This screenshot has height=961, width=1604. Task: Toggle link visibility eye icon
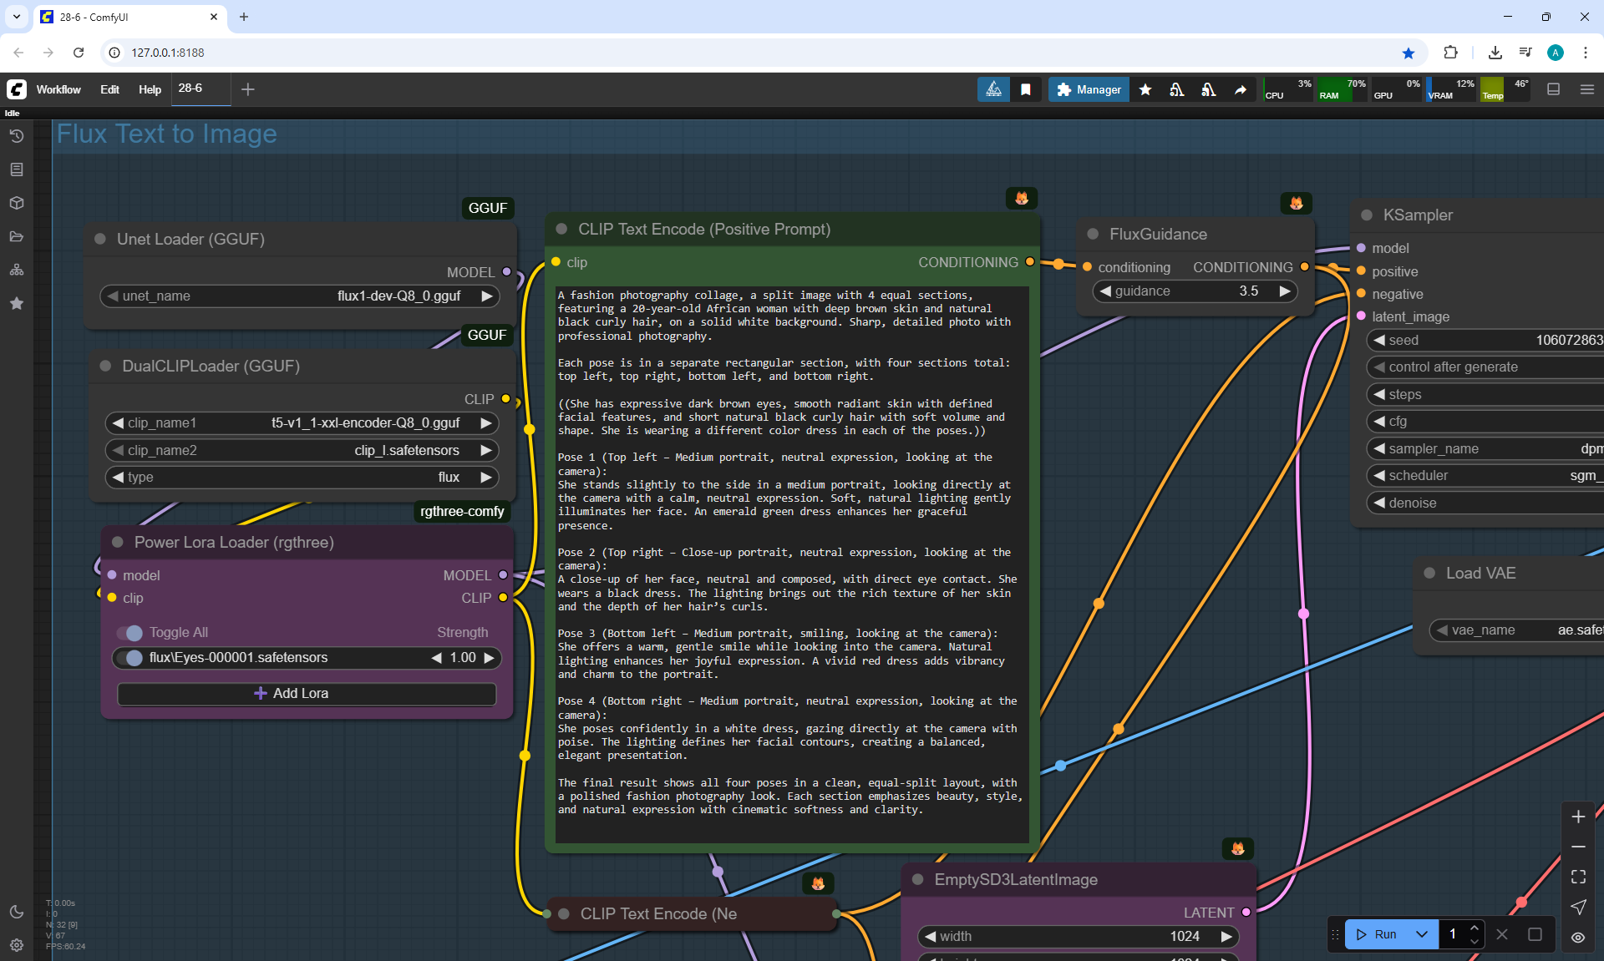1578,938
